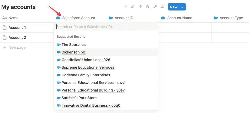Viewport: 249px width, 113px height.
Task: Open the search magnifier icon
Action: [x=148, y=7]
